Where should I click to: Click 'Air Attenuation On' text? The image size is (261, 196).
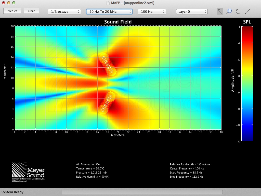(88, 164)
